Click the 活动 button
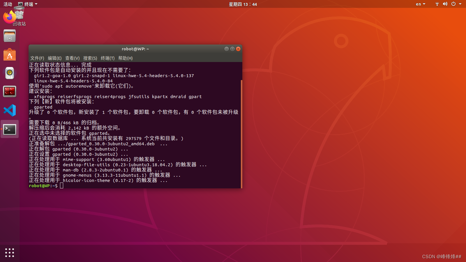This screenshot has height=262, width=466. [8, 4]
